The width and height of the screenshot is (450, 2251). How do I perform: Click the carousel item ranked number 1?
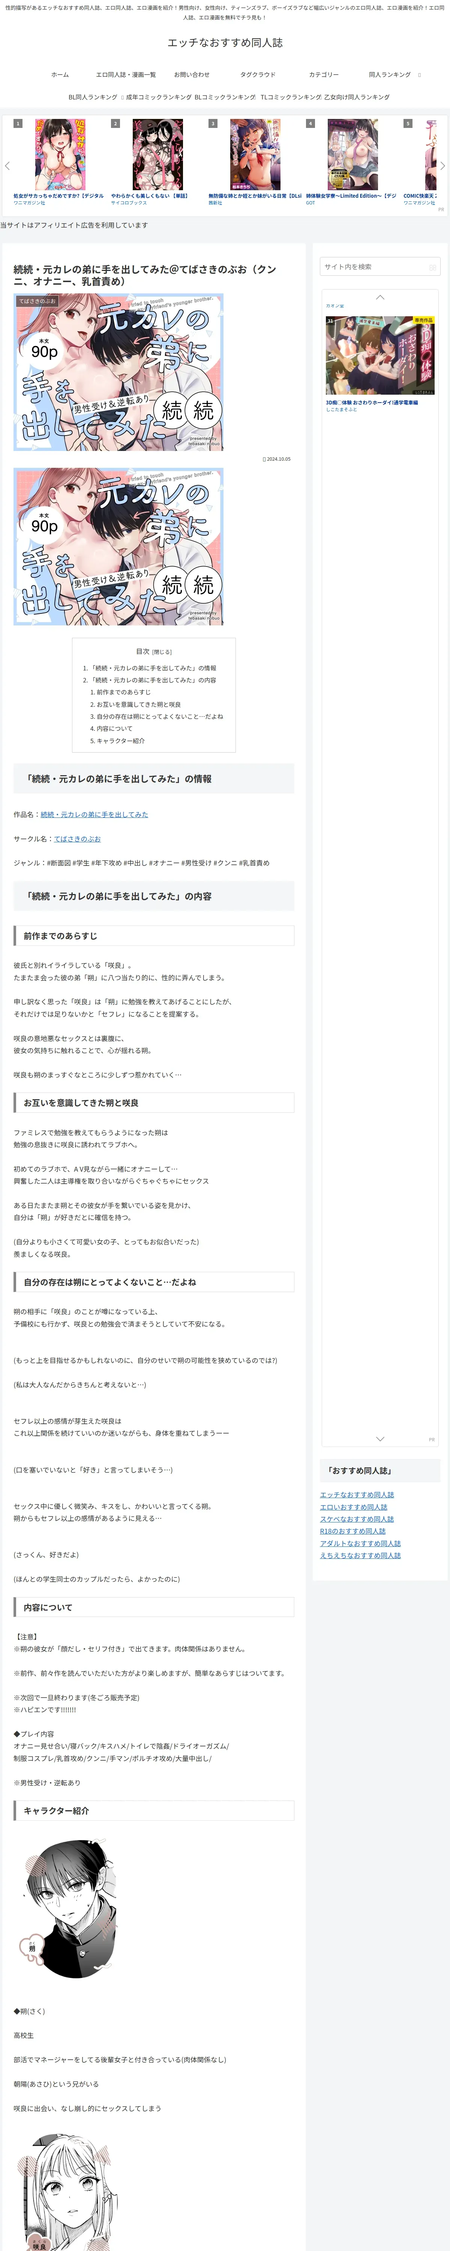(60, 155)
